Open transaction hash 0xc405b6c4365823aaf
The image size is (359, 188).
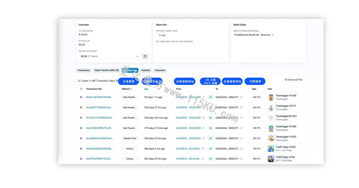99,138
